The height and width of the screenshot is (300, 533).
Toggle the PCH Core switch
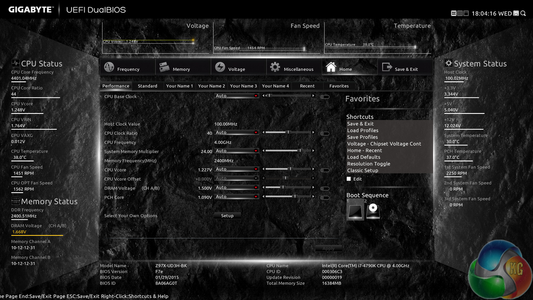pos(325,197)
